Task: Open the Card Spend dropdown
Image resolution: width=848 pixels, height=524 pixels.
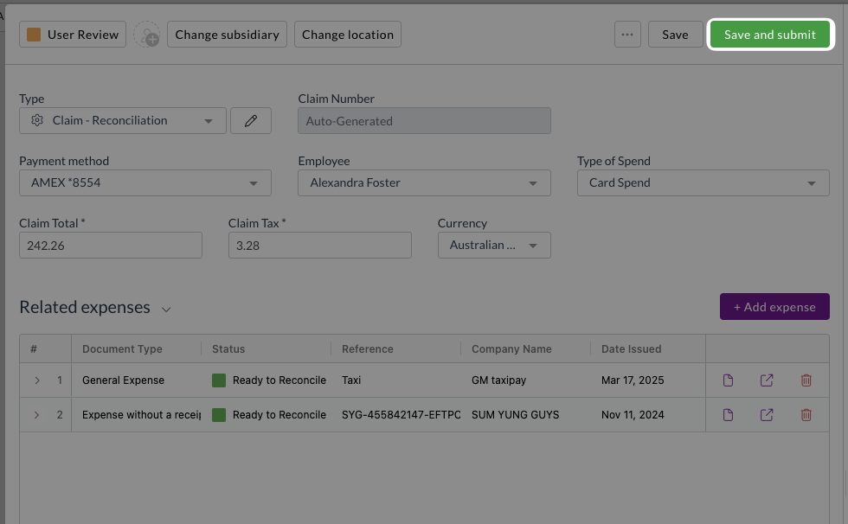Action: tap(703, 183)
